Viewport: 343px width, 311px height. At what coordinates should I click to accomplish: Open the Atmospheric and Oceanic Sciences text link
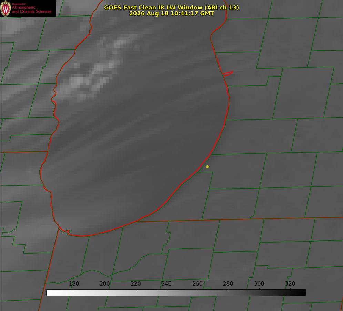point(31,9)
